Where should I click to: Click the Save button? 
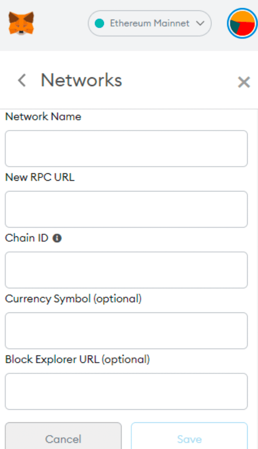pyautogui.click(x=189, y=439)
